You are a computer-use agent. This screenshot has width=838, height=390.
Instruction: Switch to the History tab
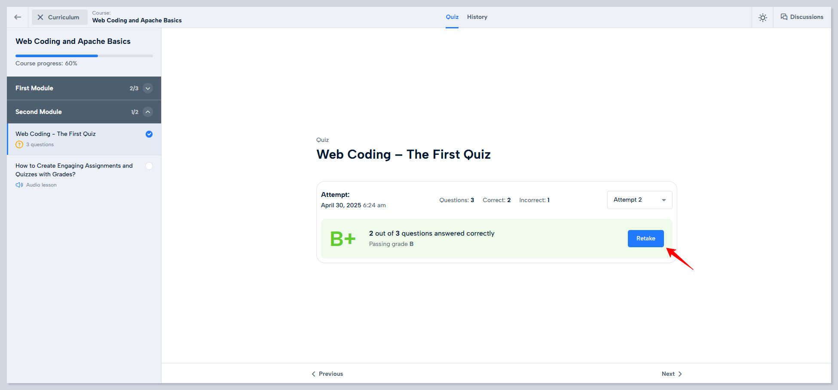pyautogui.click(x=477, y=17)
